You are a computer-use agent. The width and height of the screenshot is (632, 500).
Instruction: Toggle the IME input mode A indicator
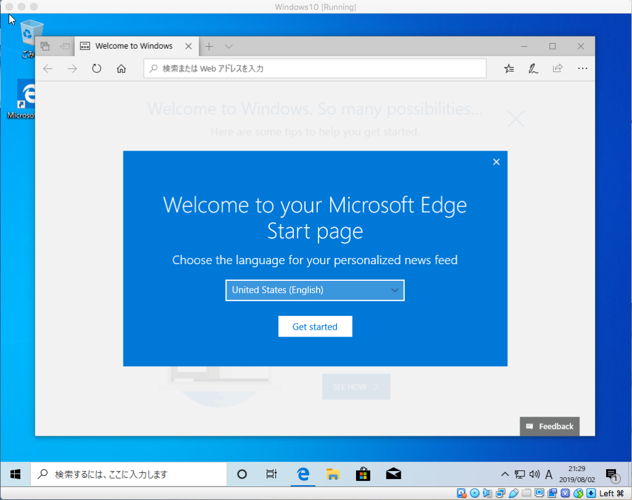click(549, 474)
